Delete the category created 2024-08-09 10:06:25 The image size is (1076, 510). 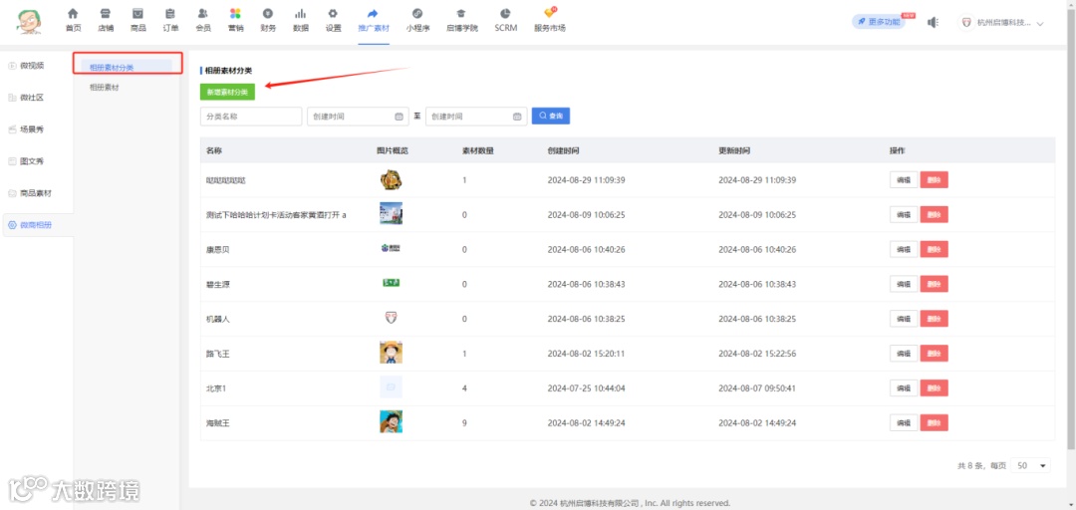coord(934,214)
